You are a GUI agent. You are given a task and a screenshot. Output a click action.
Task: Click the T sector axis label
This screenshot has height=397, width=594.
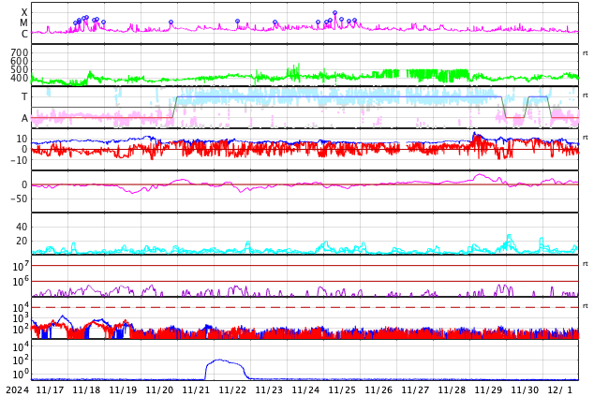pyautogui.click(x=24, y=96)
